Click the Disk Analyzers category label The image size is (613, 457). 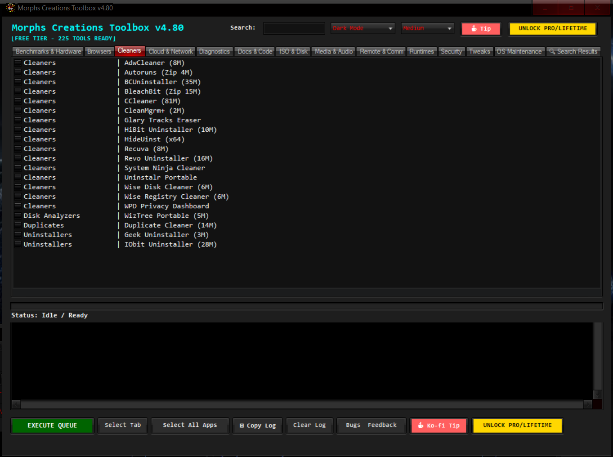tap(52, 215)
